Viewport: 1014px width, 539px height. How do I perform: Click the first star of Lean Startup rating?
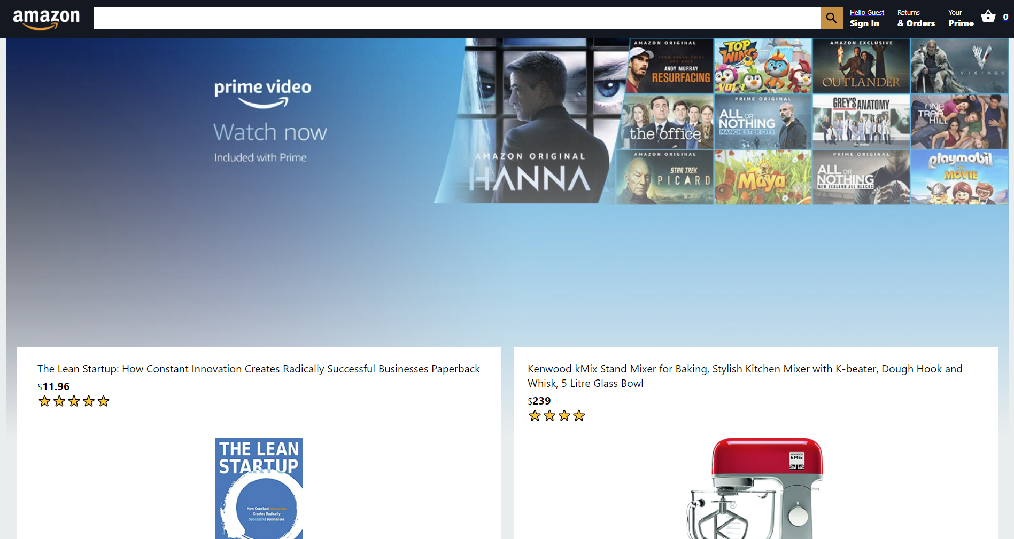point(44,401)
